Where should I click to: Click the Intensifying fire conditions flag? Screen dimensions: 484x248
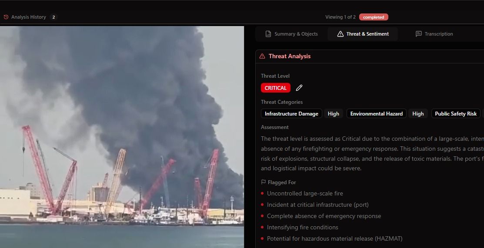(x=303, y=227)
